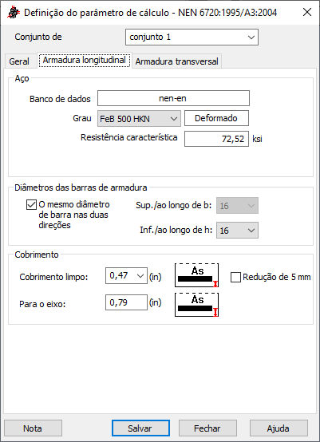Viewport: 320px width, 442px height.
Task: Expand the Cobrimento limpo value dropdown
Action: coord(126,276)
